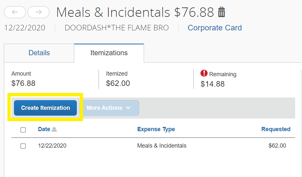This screenshot has width=302, height=177.
Task: Go to the next expense with right arrow
Action: [38, 12]
